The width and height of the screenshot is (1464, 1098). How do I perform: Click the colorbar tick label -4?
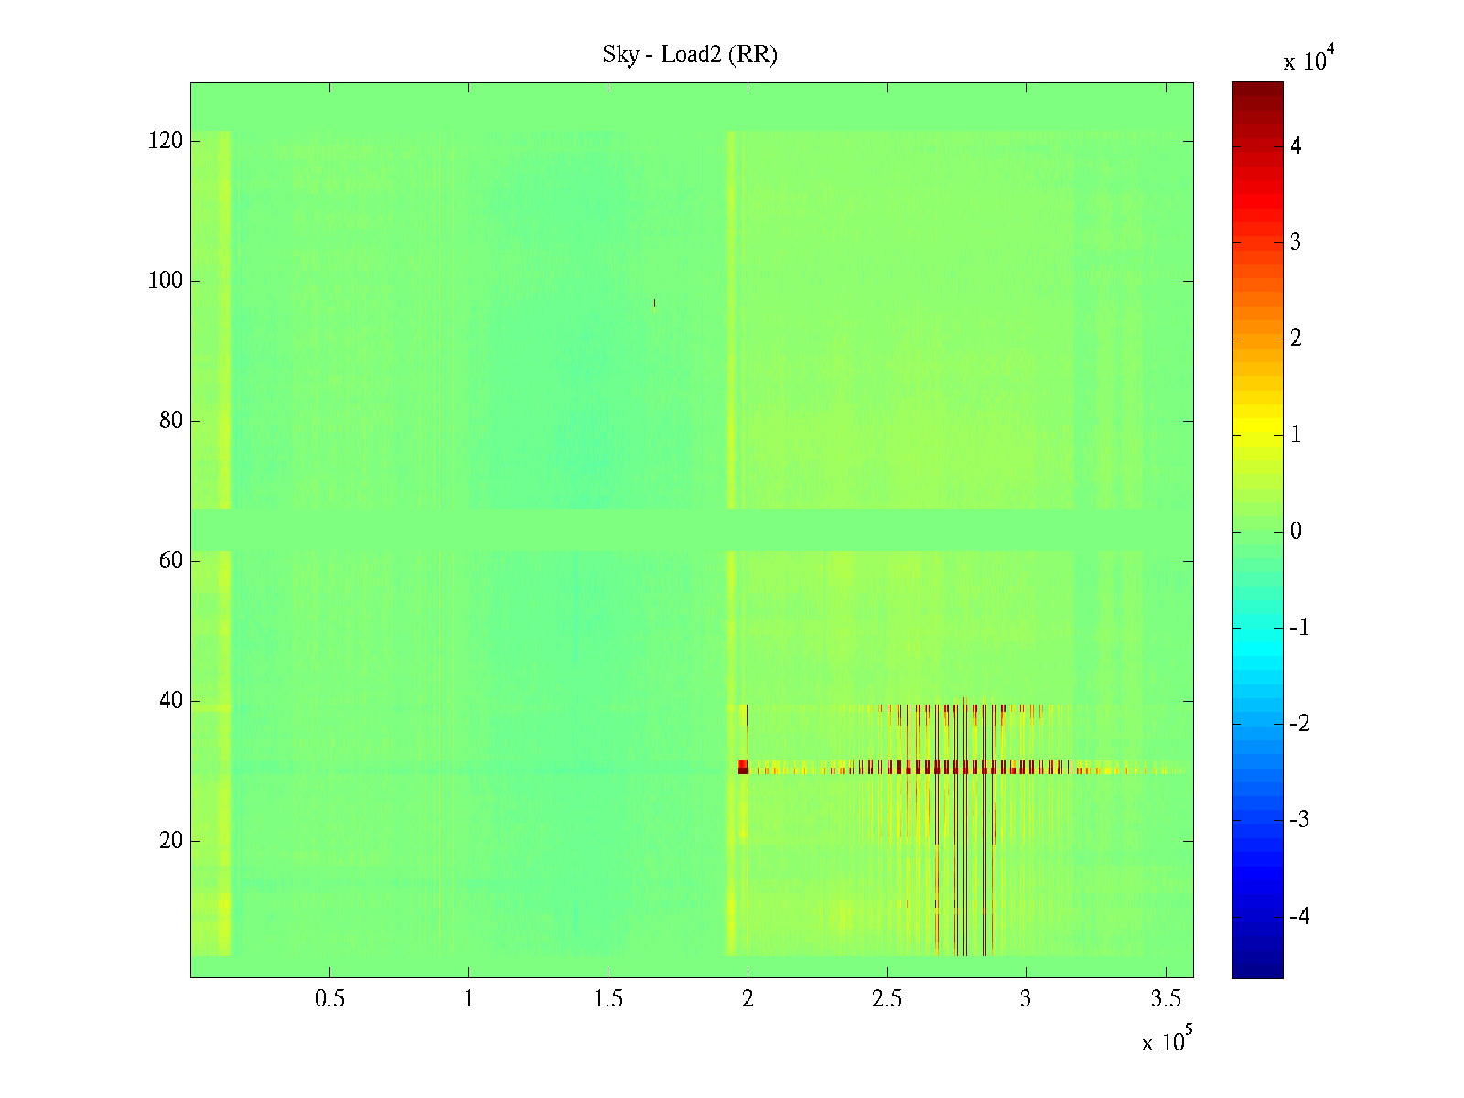click(x=1298, y=916)
